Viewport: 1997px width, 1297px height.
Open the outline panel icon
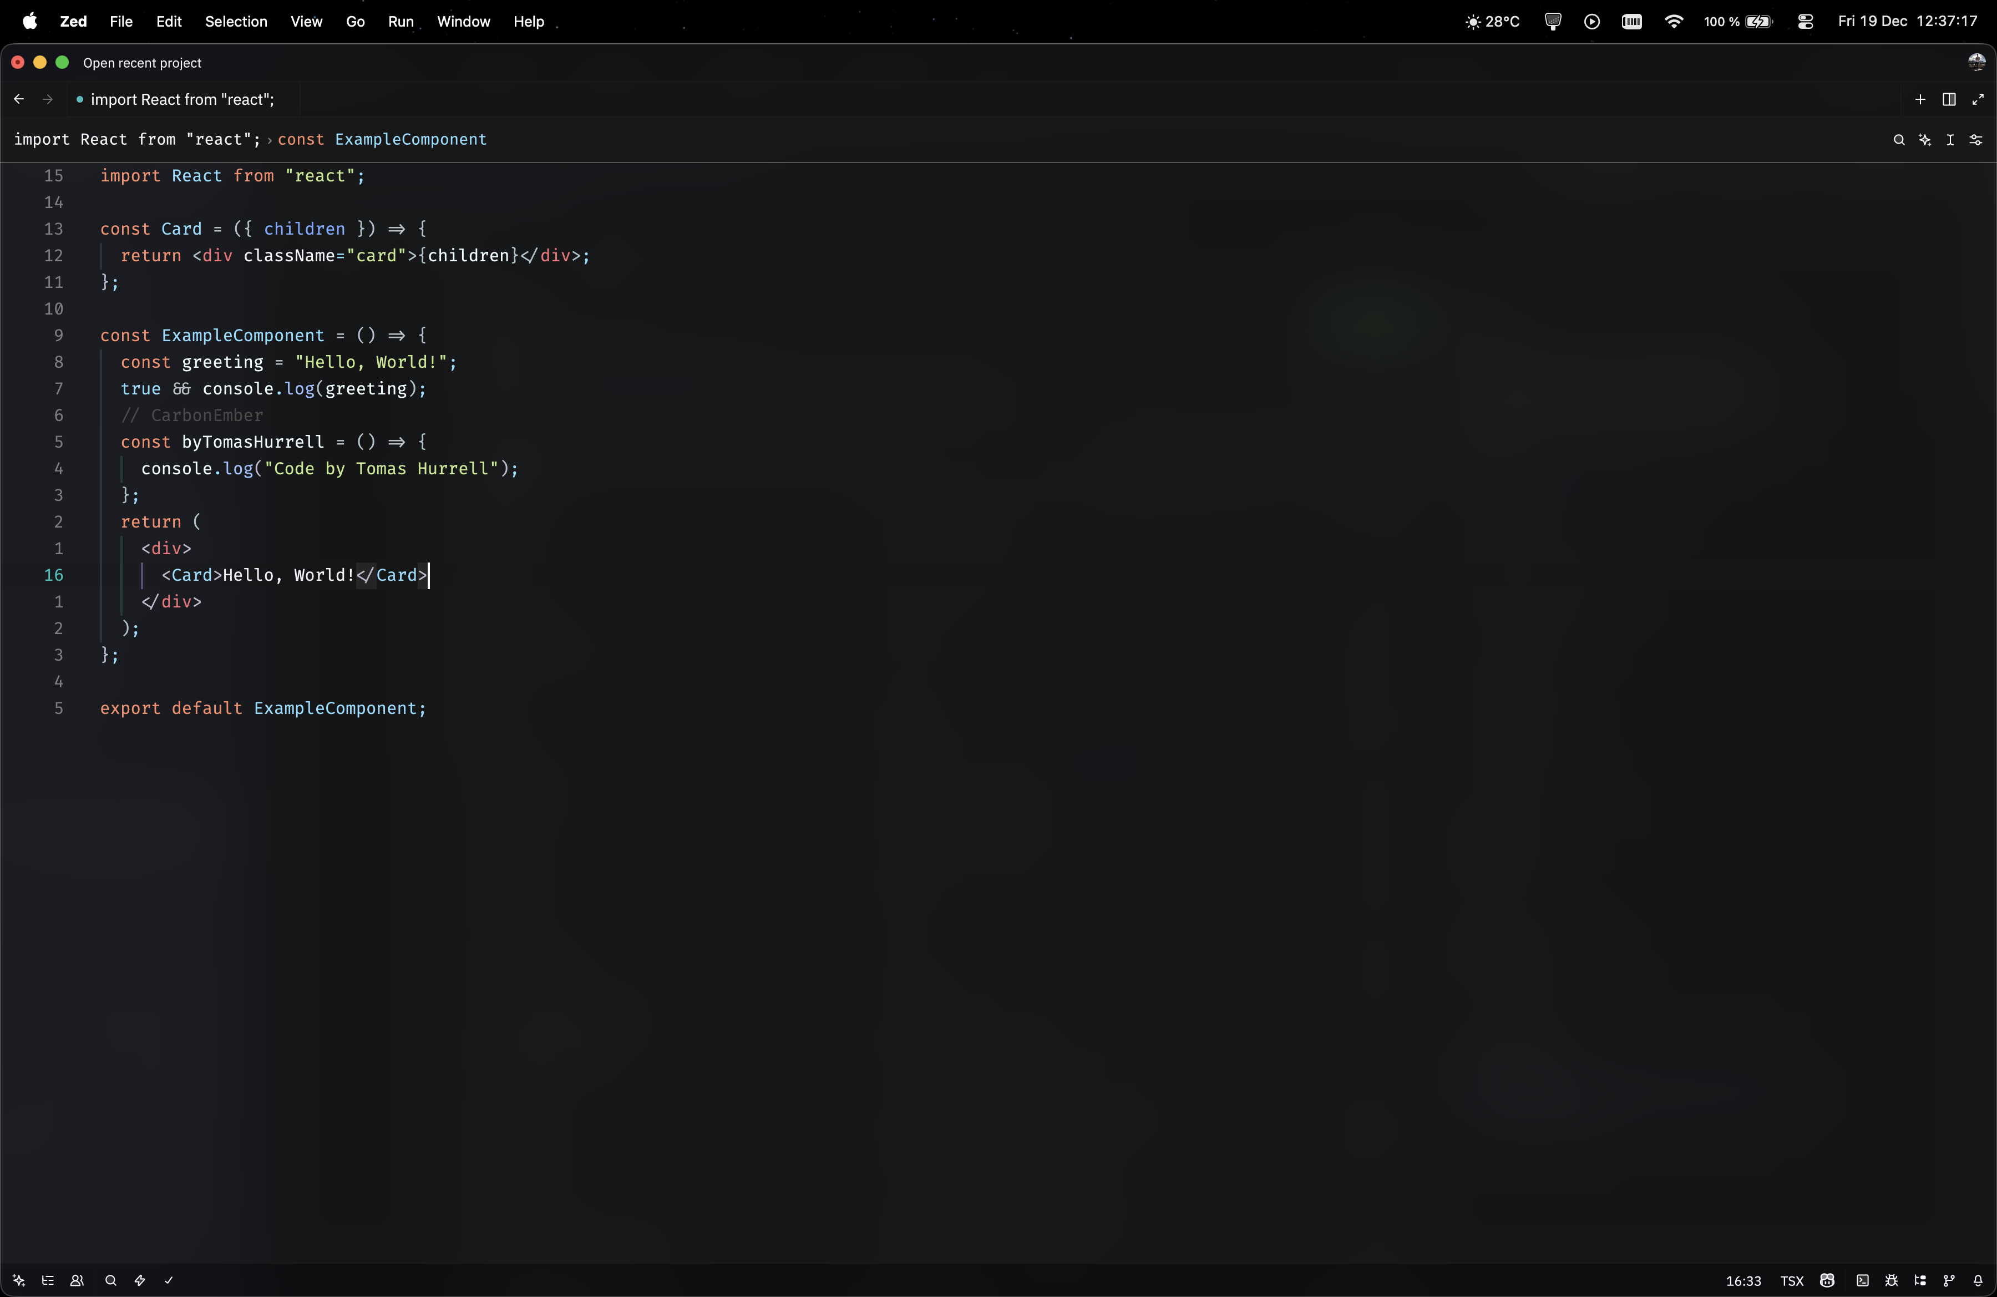coord(48,1280)
